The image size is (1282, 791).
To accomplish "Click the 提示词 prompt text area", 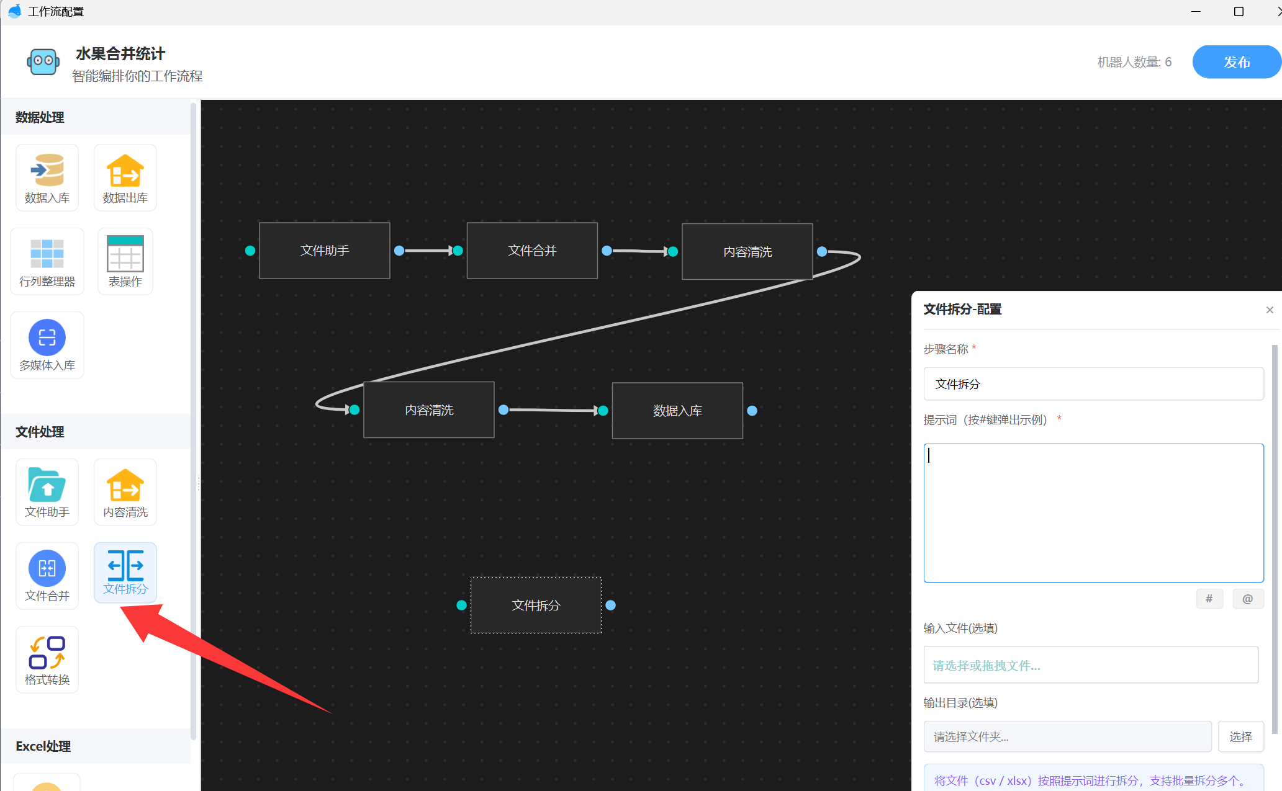I will click(x=1093, y=512).
